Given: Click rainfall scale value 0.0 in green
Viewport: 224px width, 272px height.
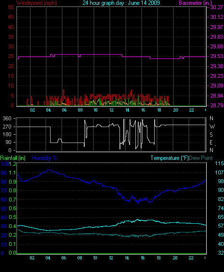Looking at the screenshot, I should (13, 253).
